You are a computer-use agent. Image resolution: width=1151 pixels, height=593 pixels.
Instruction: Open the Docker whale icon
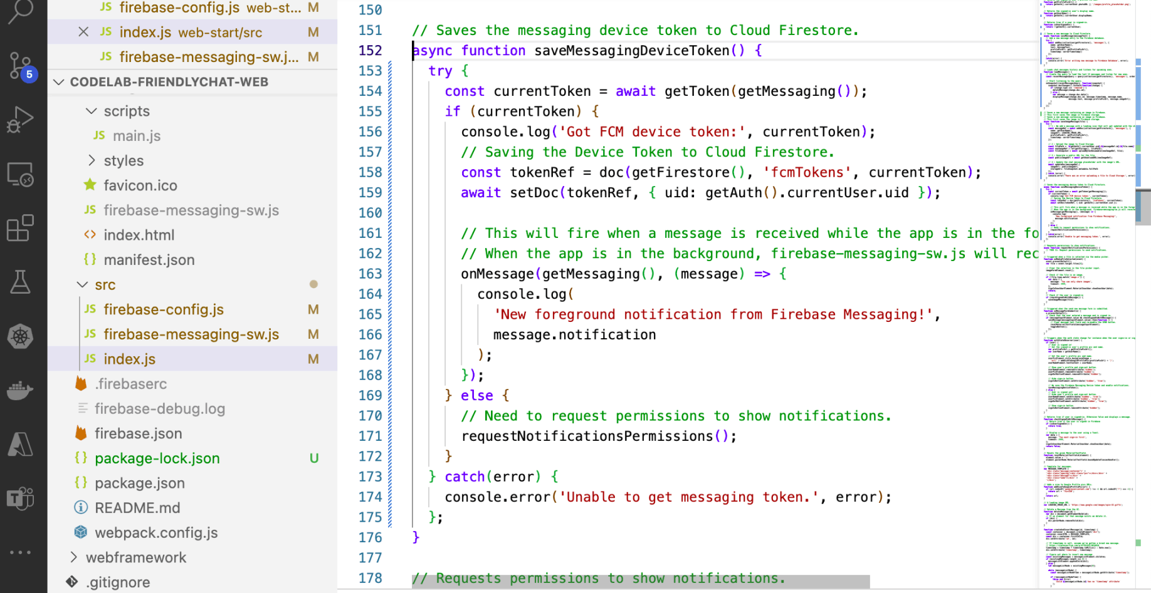coord(20,391)
